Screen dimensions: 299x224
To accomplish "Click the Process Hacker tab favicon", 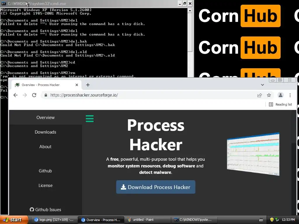I will [x=17, y=85].
